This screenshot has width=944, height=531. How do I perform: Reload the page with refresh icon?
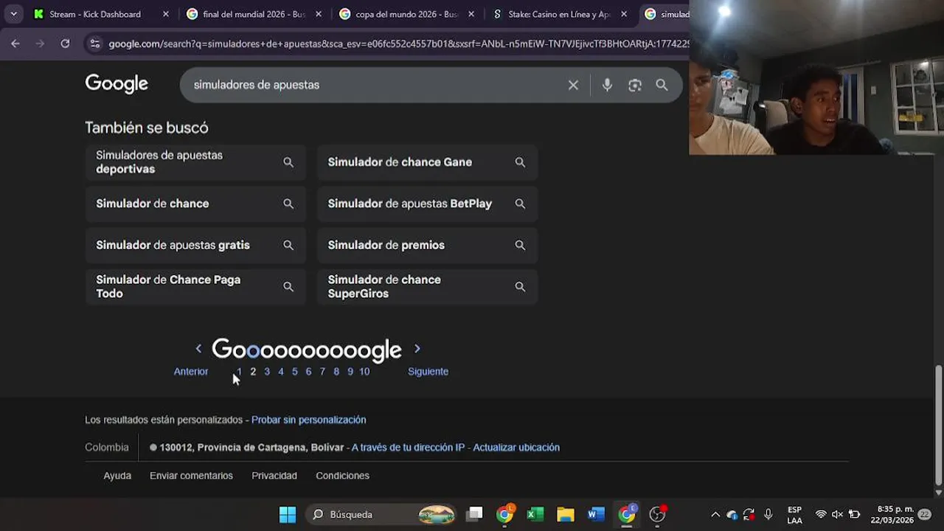(x=65, y=44)
